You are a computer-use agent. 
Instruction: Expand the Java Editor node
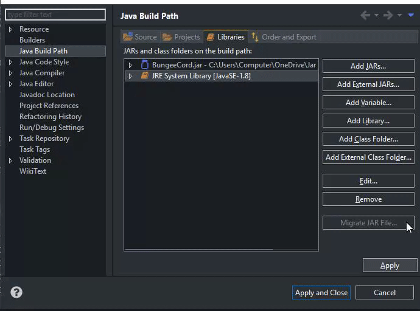coord(10,84)
